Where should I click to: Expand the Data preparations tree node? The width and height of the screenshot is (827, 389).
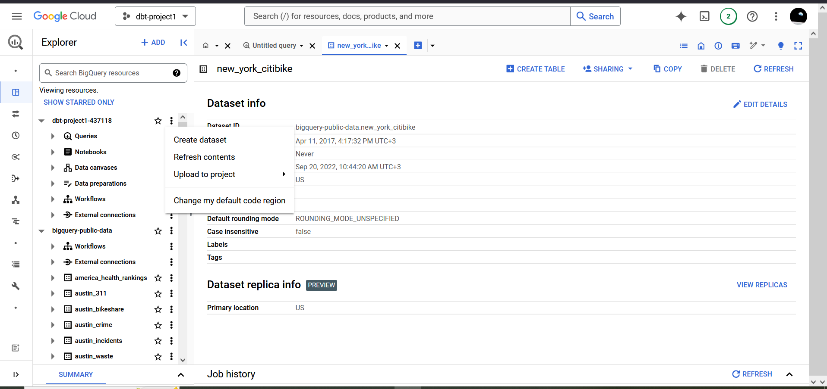coord(53,184)
